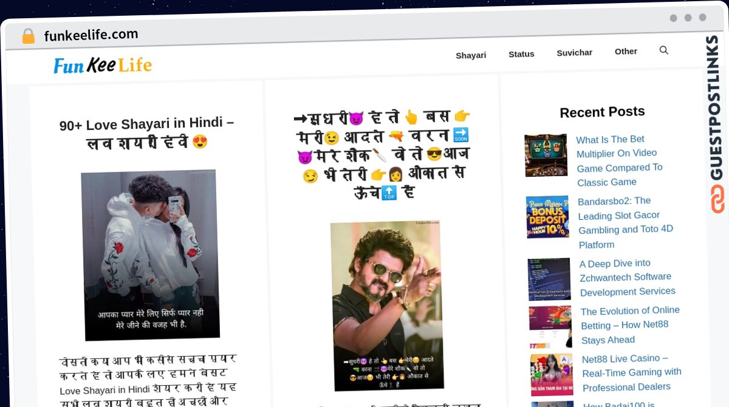The width and height of the screenshot is (729, 407).
Task: Open the Zchwantech software post thumbnail
Action: (550, 279)
